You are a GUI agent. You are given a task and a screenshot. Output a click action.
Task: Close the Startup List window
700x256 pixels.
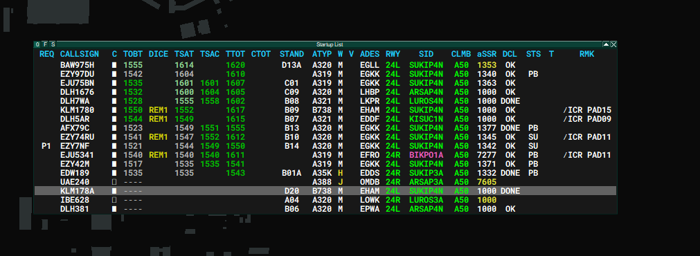coord(613,44)
